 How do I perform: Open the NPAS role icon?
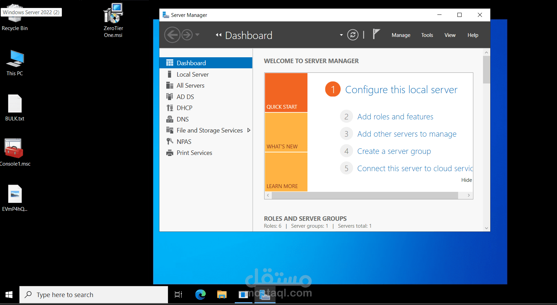point(170,141)
